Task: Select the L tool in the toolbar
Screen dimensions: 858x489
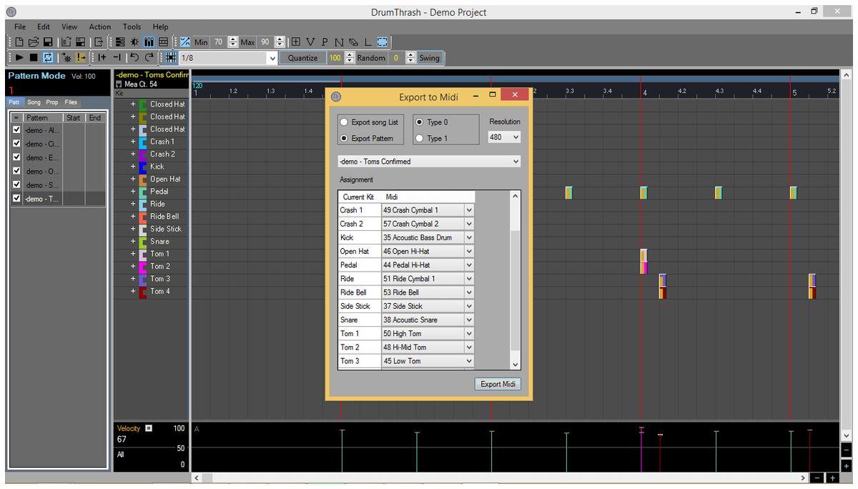Action: pos(368,42)
